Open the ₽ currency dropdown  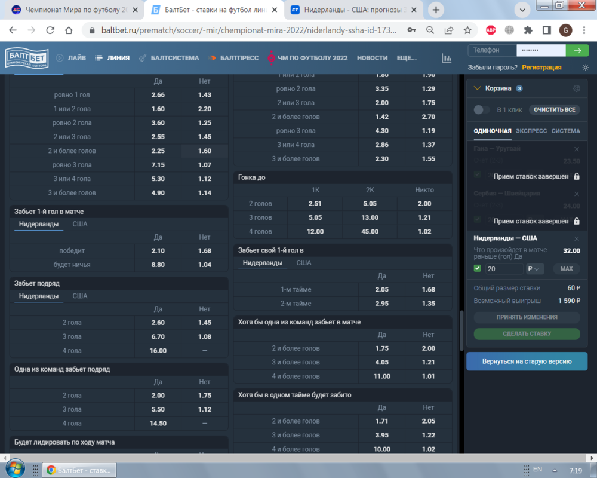pos(534,269)
